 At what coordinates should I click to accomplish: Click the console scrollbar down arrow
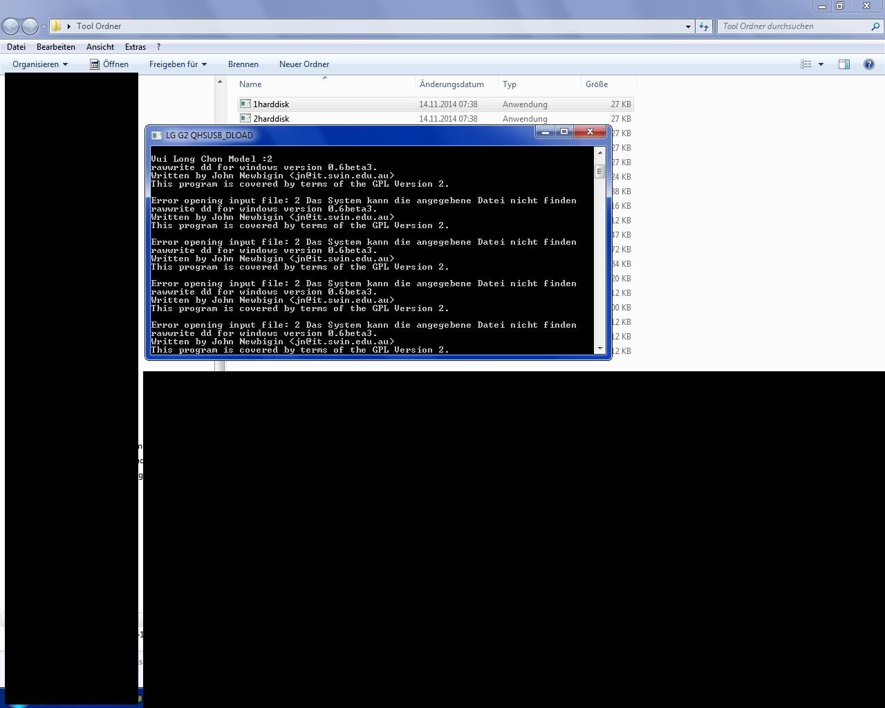click(x=599, y=348)
